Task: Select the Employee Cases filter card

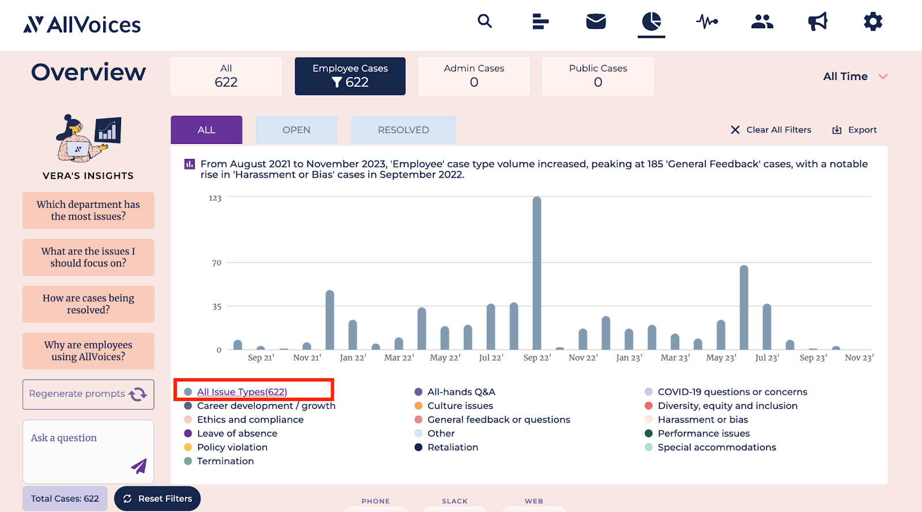Action: coord(350,76)
